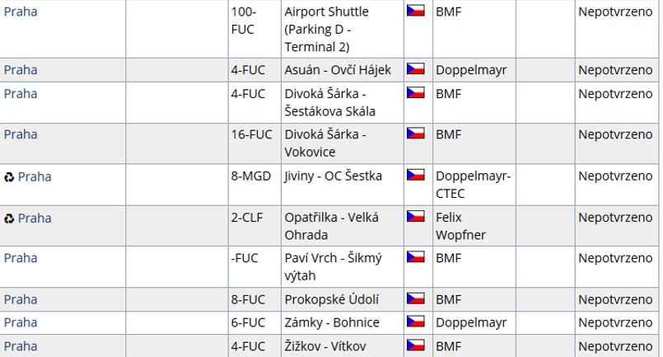
Task: Open Praha link for Asuán - Ovčí Hájek
Action: 21,70
